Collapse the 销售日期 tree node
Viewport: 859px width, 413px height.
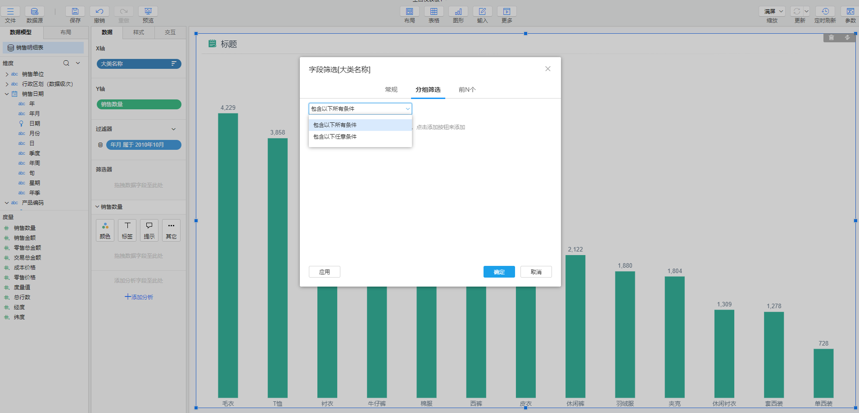[x=7, y=94]
